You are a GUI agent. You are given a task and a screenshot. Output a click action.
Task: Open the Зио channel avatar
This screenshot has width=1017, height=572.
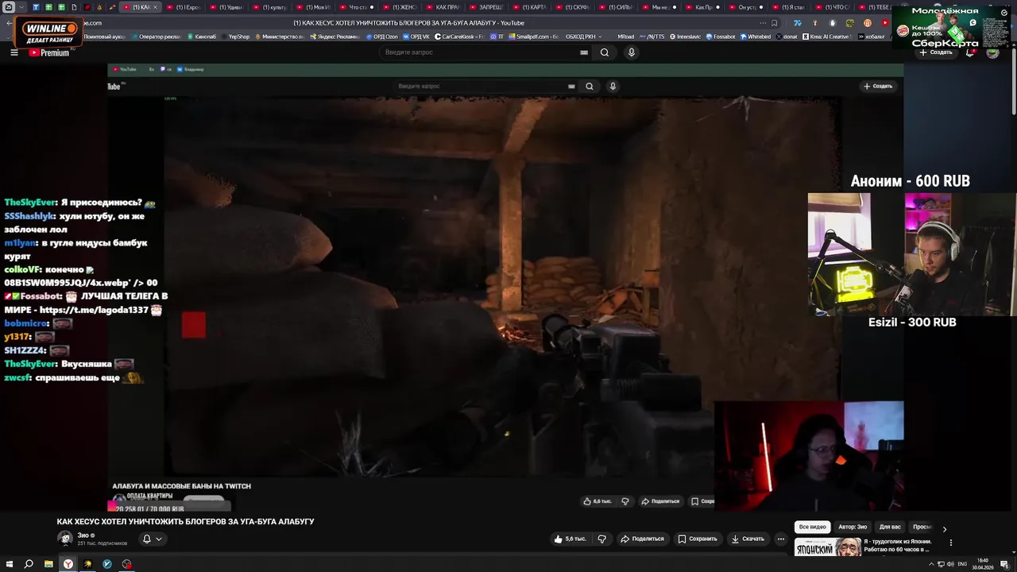65,539
